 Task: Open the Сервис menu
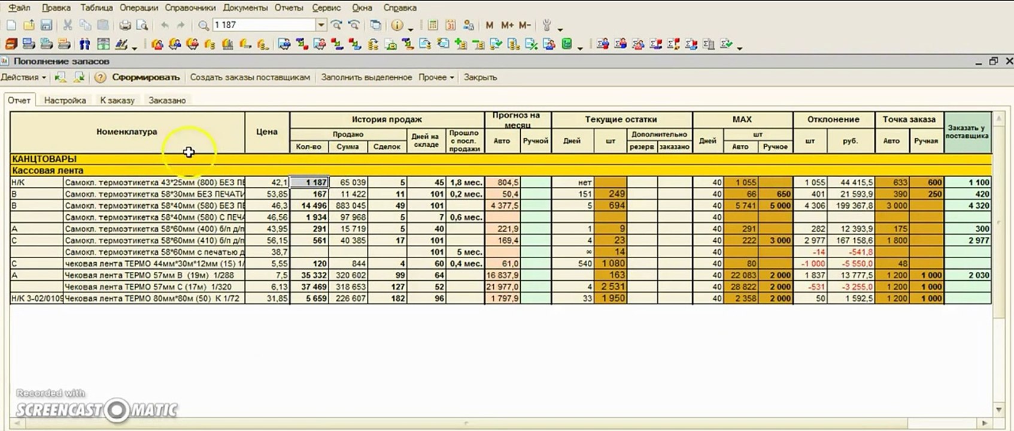[326, 8]
